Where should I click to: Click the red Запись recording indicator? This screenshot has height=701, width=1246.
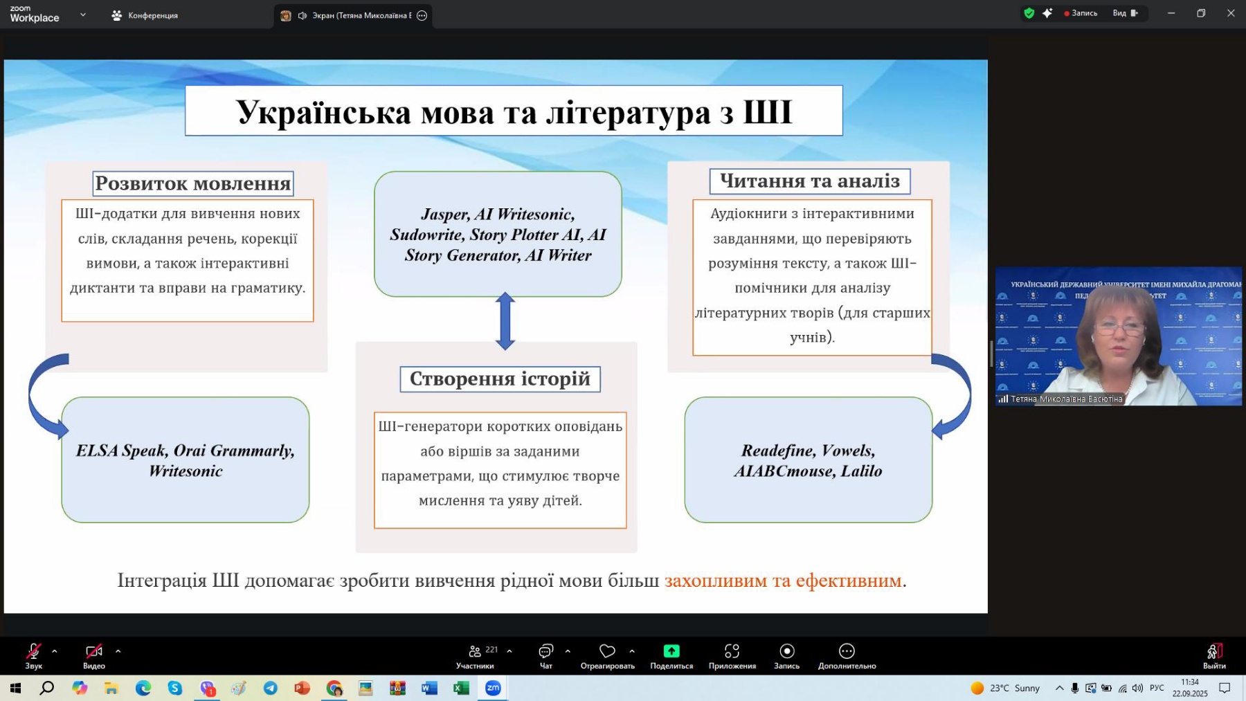point(1081,13)
